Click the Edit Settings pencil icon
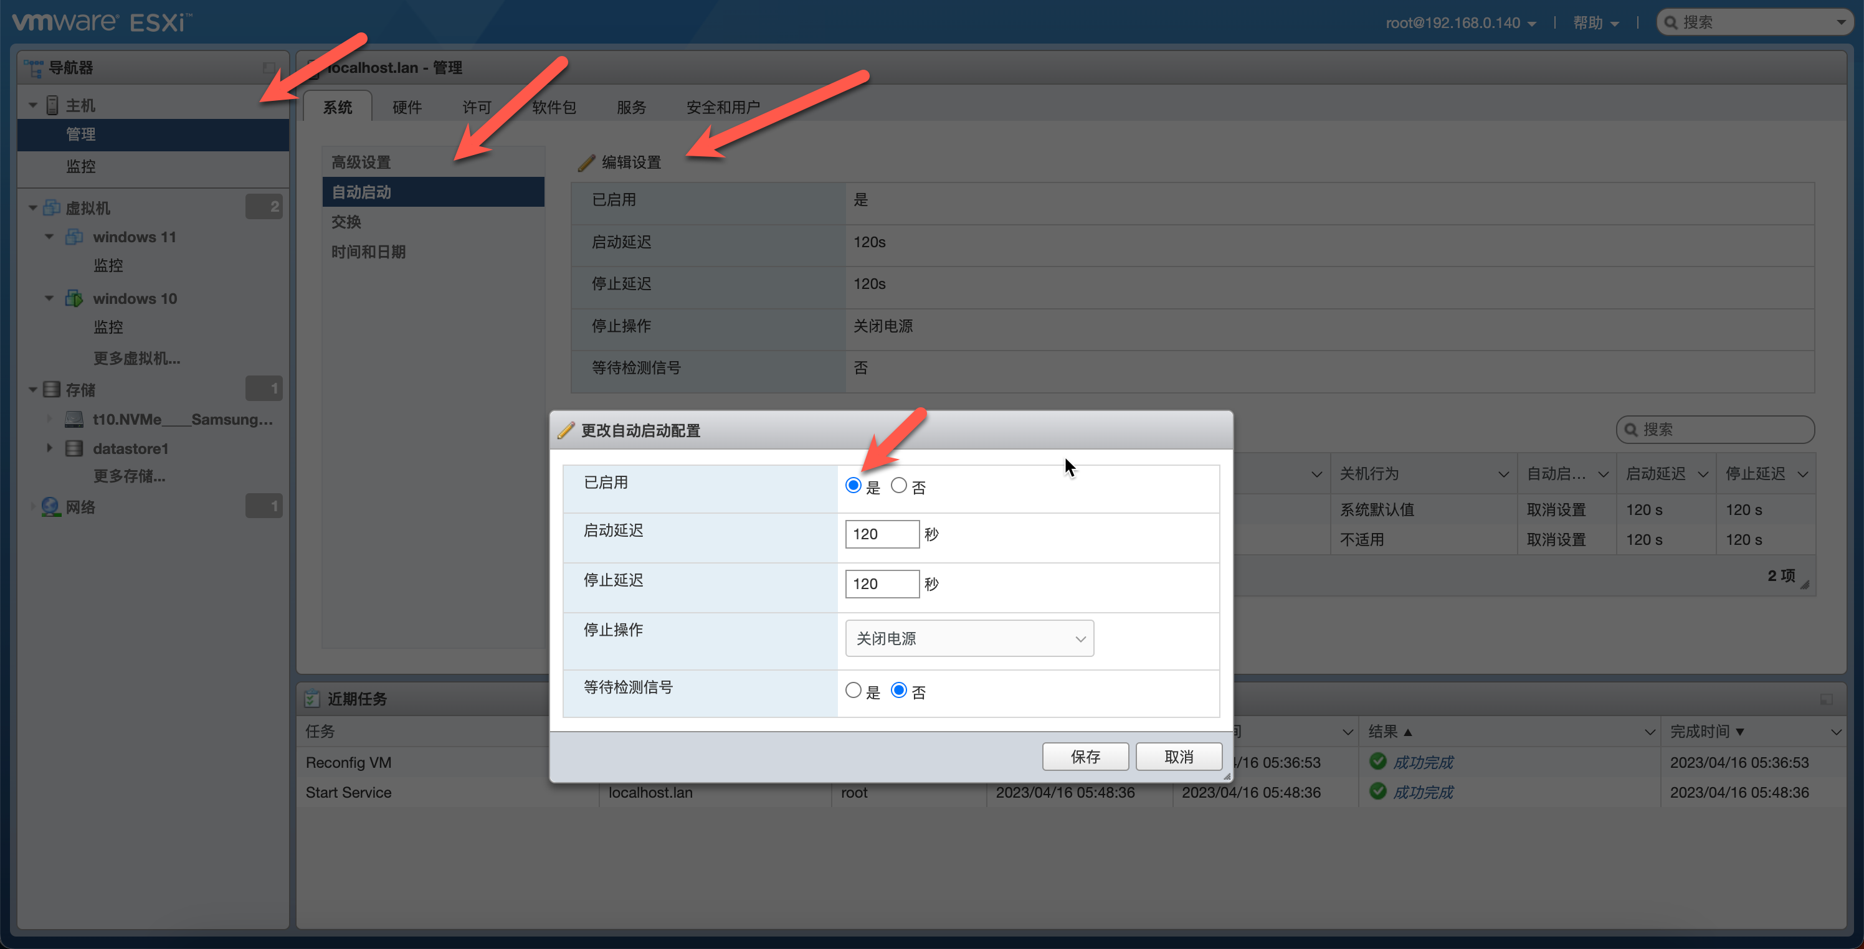Image resolution: width=1864 pixels, height=949 pixels. click(586, 163)
